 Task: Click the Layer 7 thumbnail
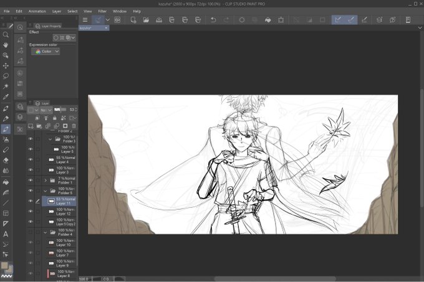[x=51, y=253]
